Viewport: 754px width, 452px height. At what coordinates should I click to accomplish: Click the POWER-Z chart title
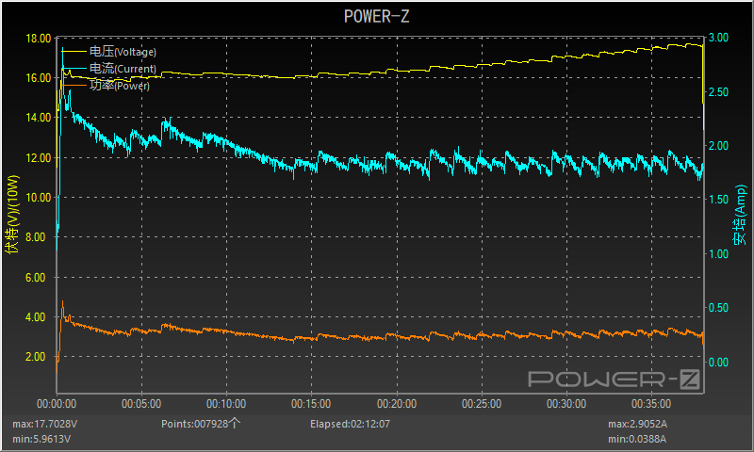376,16
